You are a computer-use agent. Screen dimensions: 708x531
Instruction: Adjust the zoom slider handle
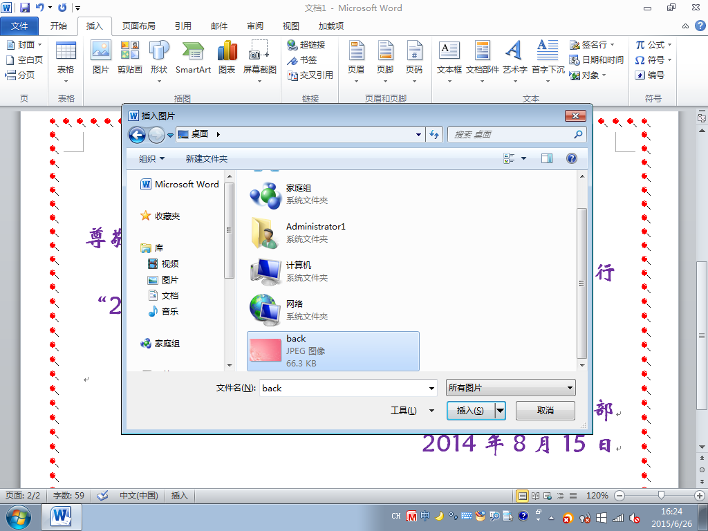click(x=661, y=495)
